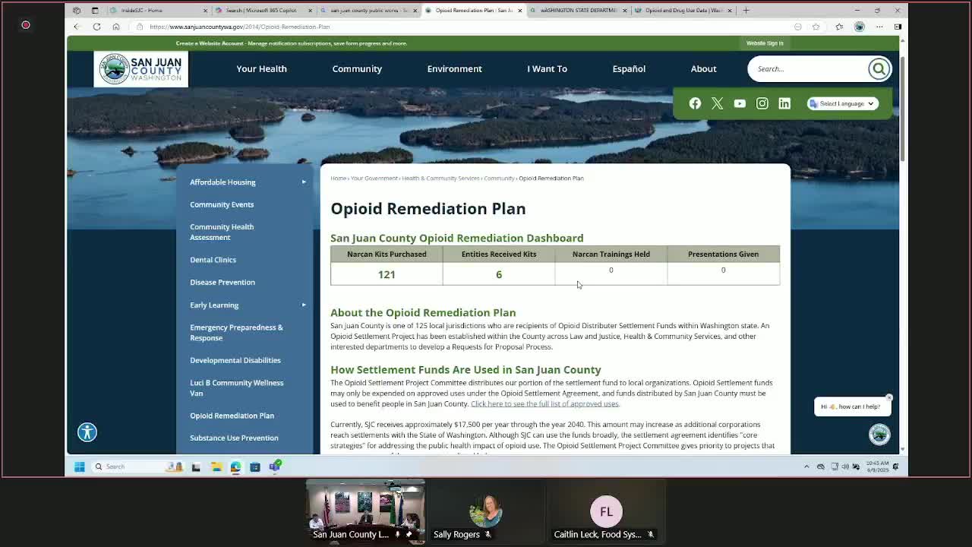
Task: Switch to the Español menu item
Action: pyautogui.click(x=629, y=68)
